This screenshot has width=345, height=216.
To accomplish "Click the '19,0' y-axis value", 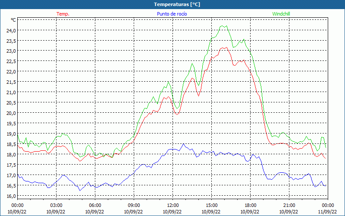I will [11, 134].
